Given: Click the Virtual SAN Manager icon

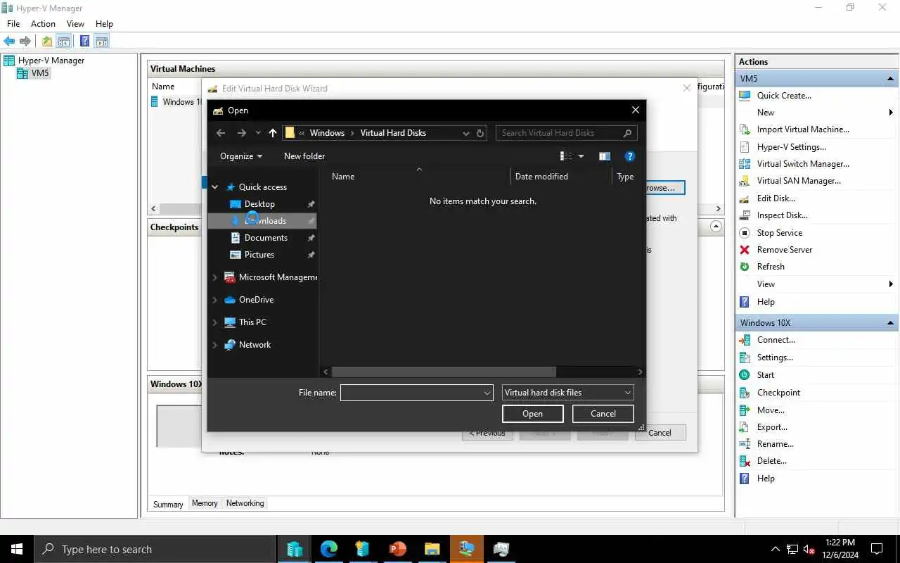Looking at the screenshot, I should pos(745,181).
